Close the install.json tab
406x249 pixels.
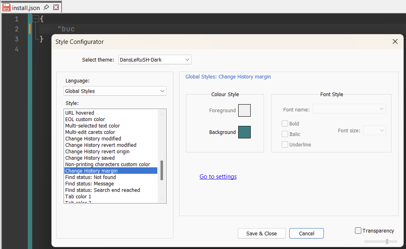pyautogui.click(x=56, y=7)
